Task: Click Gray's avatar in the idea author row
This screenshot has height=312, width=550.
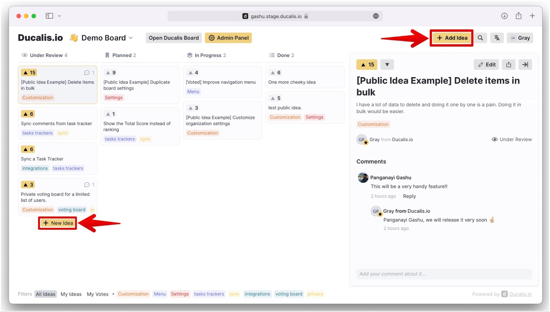Action: point(362,139)
